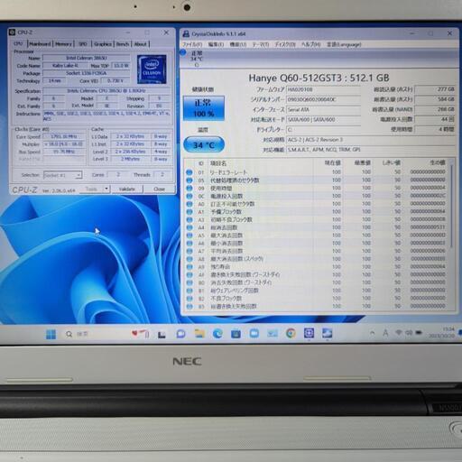
Task: Click the status circle for row 09
Action: (x=189, y=189)
